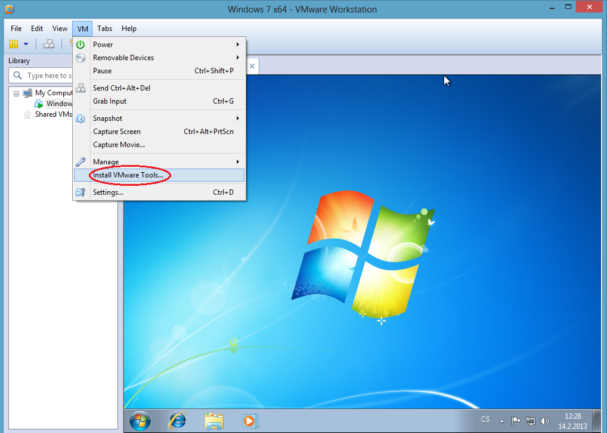Open Internet Explorer from the guest taskbar

pyautogui.click(x=177, y=421)
